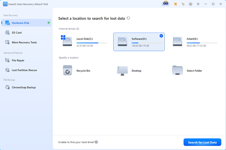Click the Recycle Bin icon
This screenshot has width=226, height=150.
[68, 70]
